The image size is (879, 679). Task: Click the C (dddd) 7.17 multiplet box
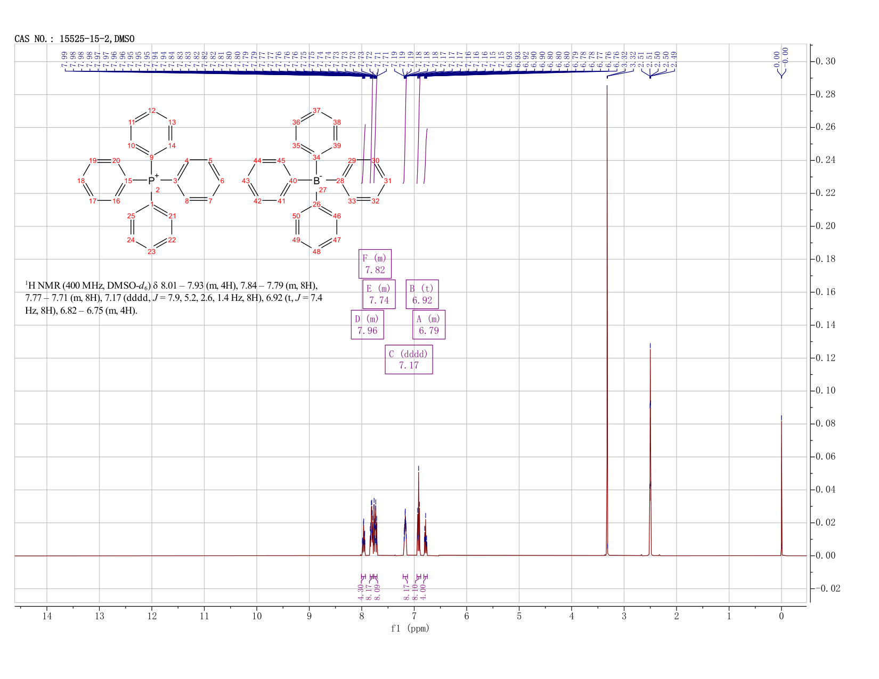(x=409, y=359)
